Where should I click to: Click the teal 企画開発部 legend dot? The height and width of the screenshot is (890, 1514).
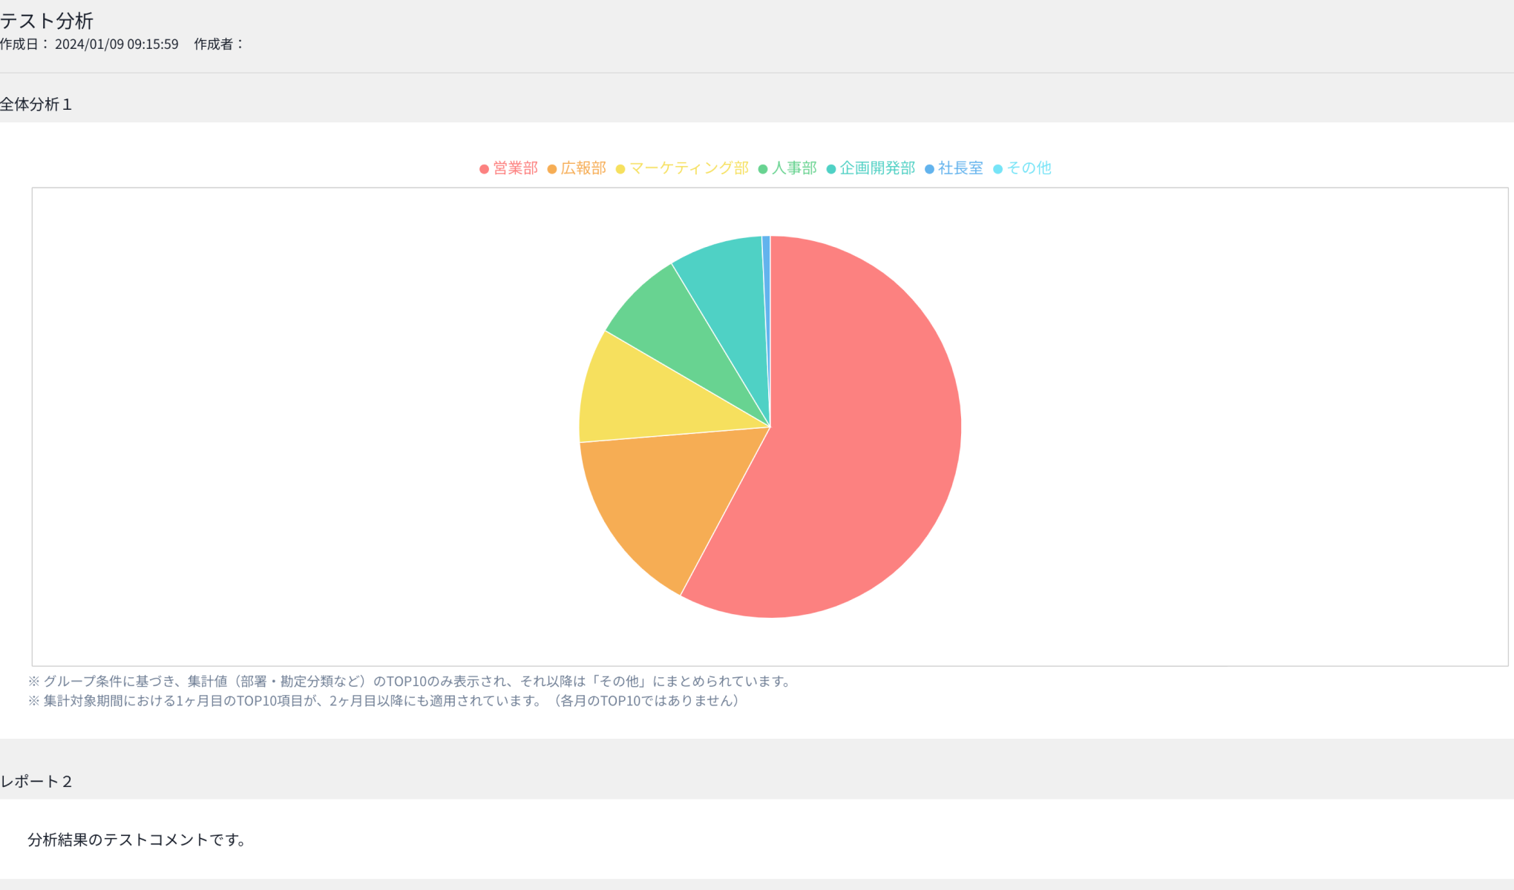point(831,169)
